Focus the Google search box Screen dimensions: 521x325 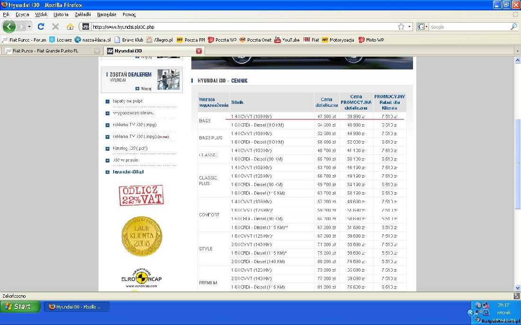click(469, 27)
